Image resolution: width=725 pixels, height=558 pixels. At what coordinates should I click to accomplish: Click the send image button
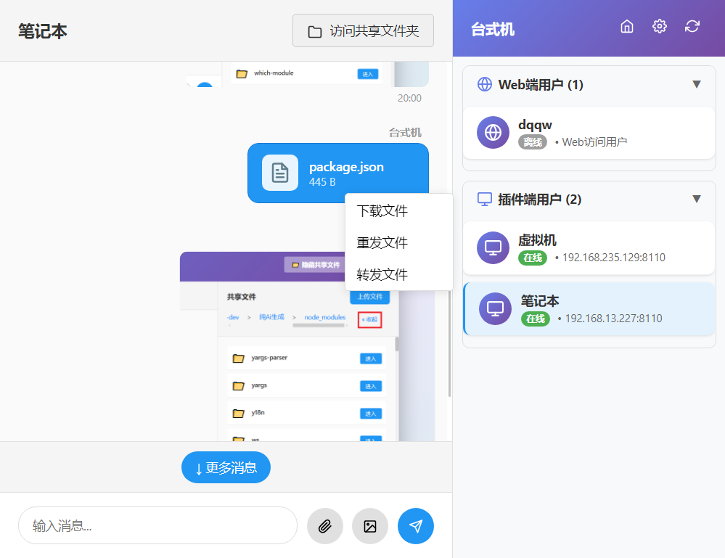pyautogui.click(x=370, y=526)
